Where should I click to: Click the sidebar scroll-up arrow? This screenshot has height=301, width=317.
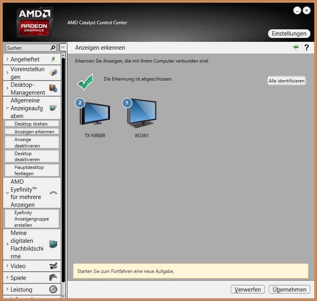tap(63, 56)
